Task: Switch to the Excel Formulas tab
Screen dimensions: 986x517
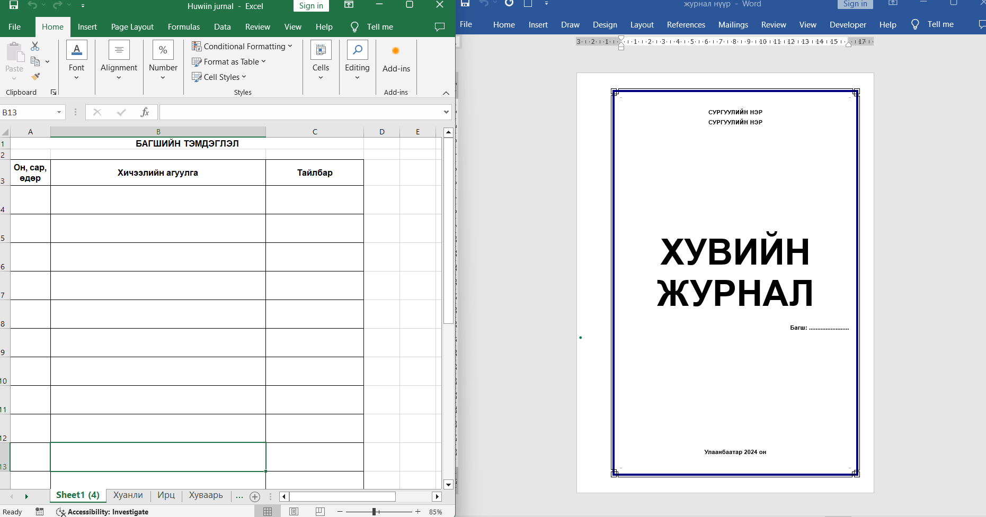Action: coord(184,27)
